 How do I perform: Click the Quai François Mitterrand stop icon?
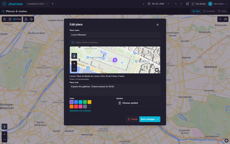pos(88,68)
